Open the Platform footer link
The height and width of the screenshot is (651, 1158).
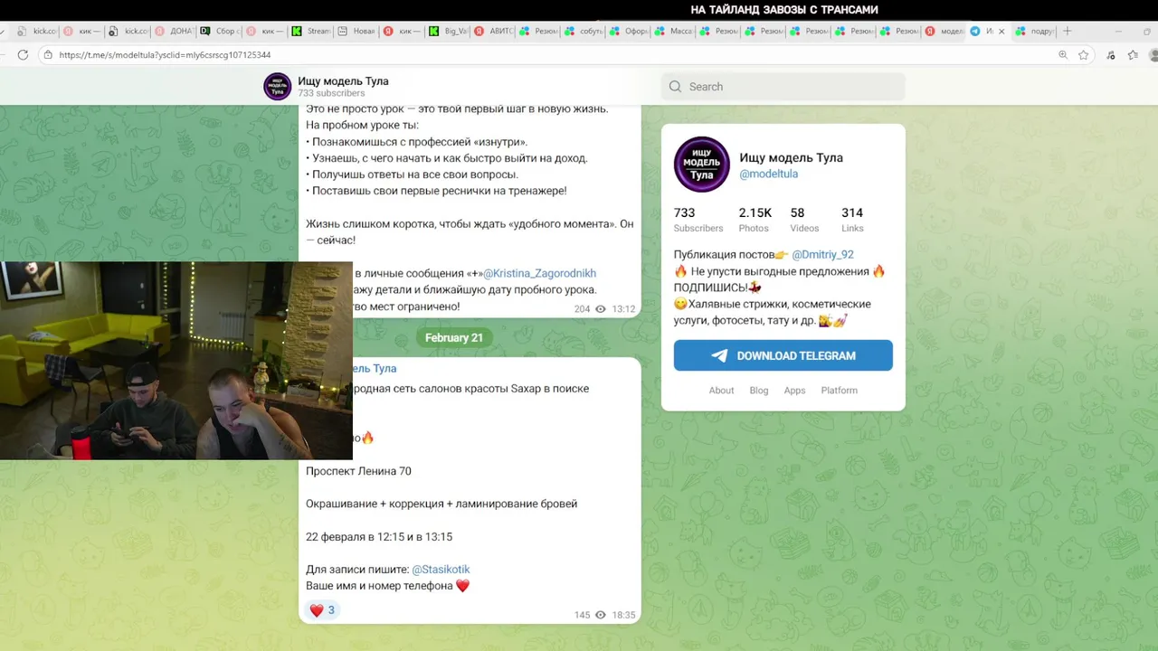[839, 391]
